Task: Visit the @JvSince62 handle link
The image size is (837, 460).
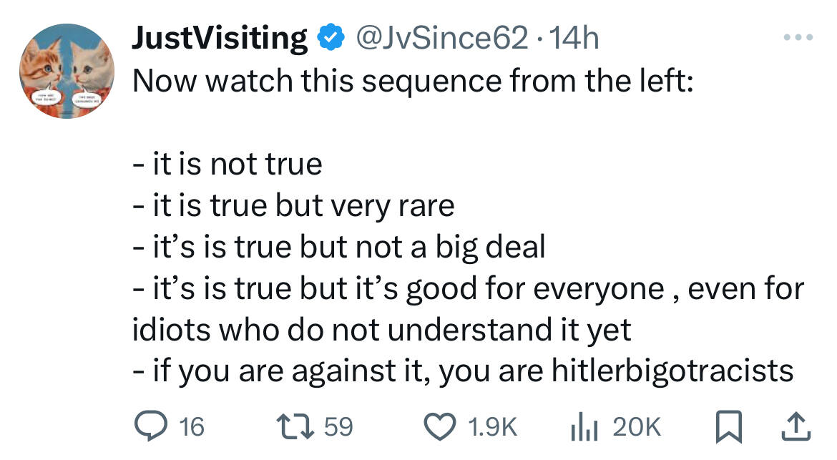Action: coord(441,38)
